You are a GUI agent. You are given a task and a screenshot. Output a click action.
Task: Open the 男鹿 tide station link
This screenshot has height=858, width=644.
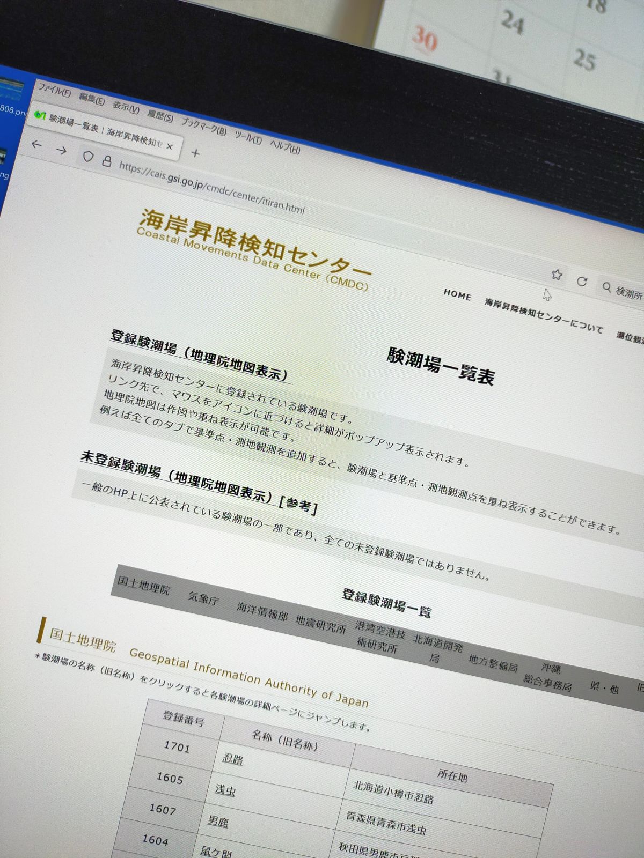tap(218, 820)
